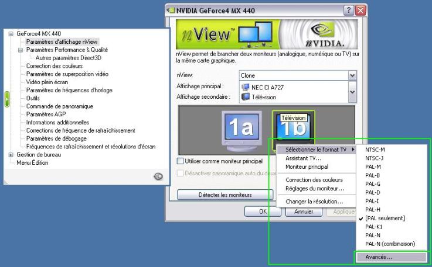Expand the Gestion de bureau node
432x267 pixels.
(x=11, y=155)
